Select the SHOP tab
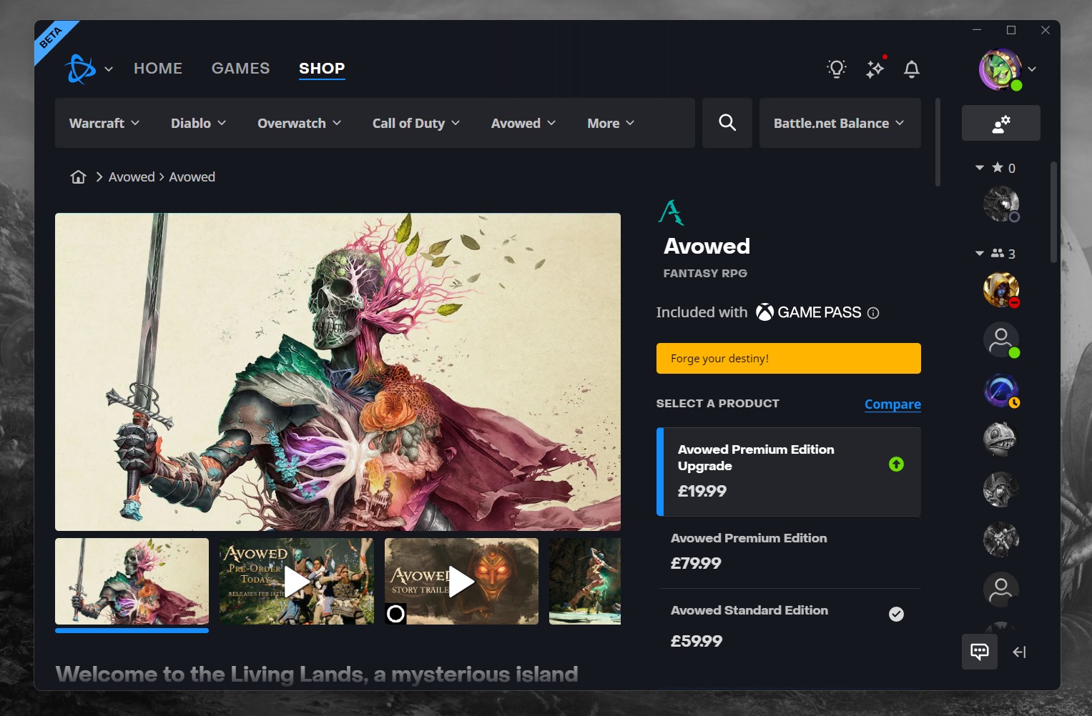The image size is (1092, 716). 322,69
